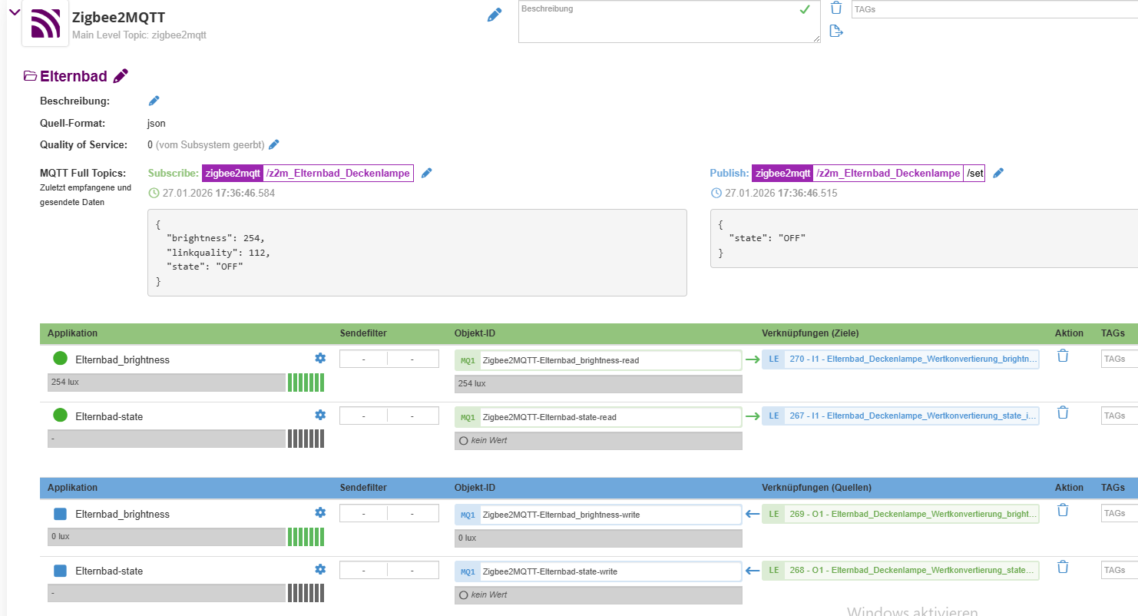Edit the Subscribe topic with pencil icon
The image size is (1138, 616).
(427, 173)
